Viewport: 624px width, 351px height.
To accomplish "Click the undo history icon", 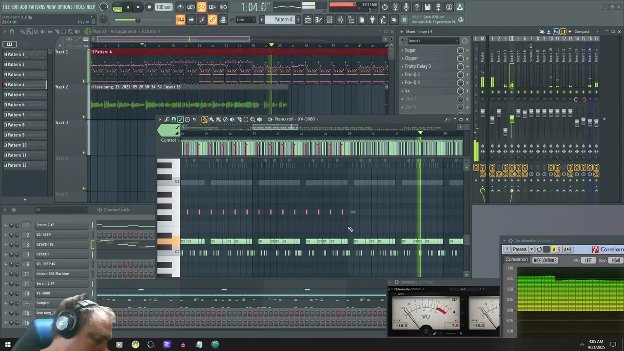I will 385,7.
